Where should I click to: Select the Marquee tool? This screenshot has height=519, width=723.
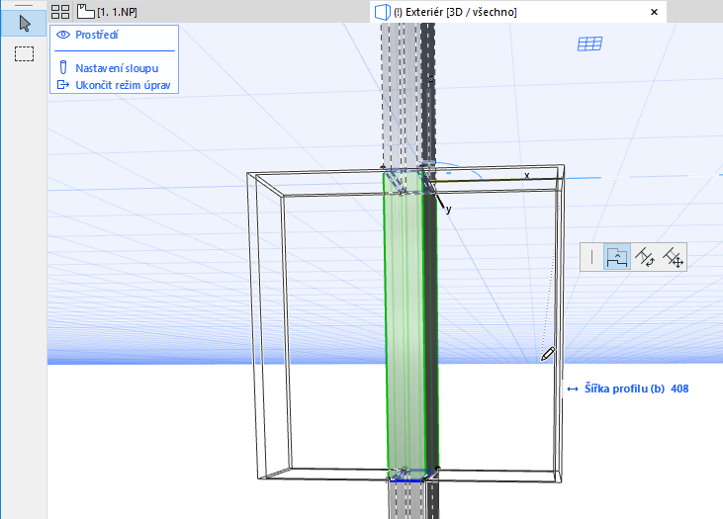[x=24, y=54]
